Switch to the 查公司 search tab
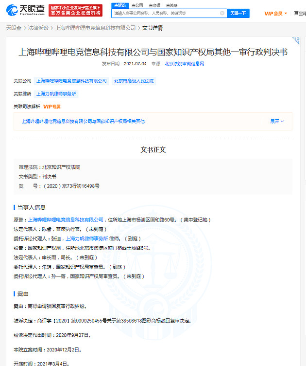 pos(137,5)
